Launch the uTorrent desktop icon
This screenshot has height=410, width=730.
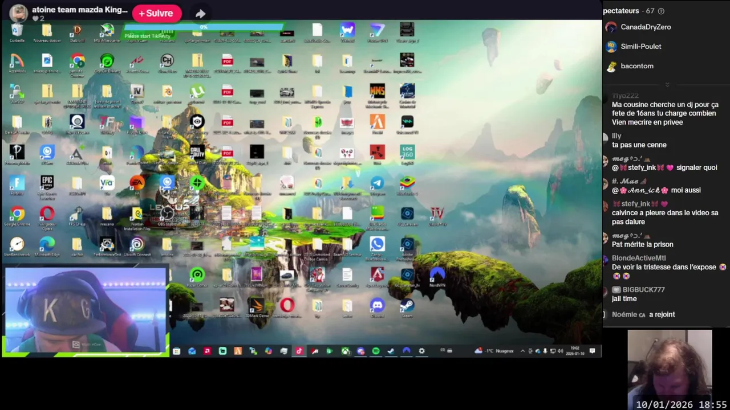click(197, 95)
